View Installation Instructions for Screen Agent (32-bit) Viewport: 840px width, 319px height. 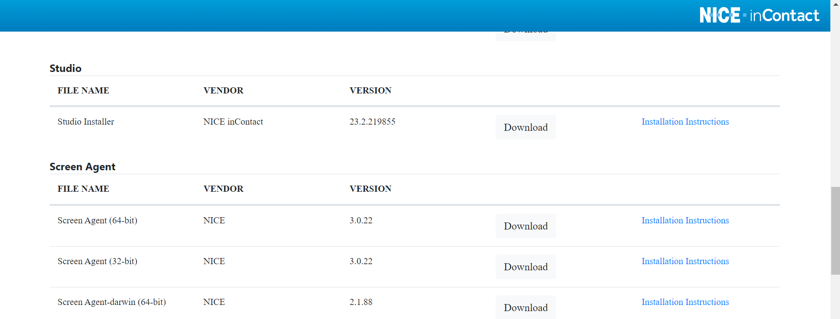pos(685,261)
